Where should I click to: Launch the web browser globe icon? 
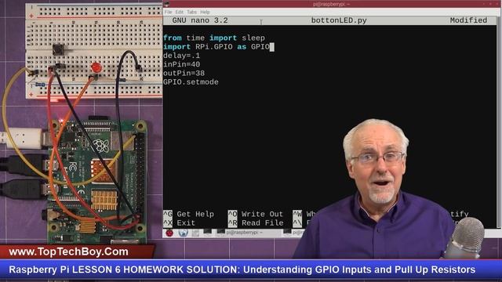[183, 233]
